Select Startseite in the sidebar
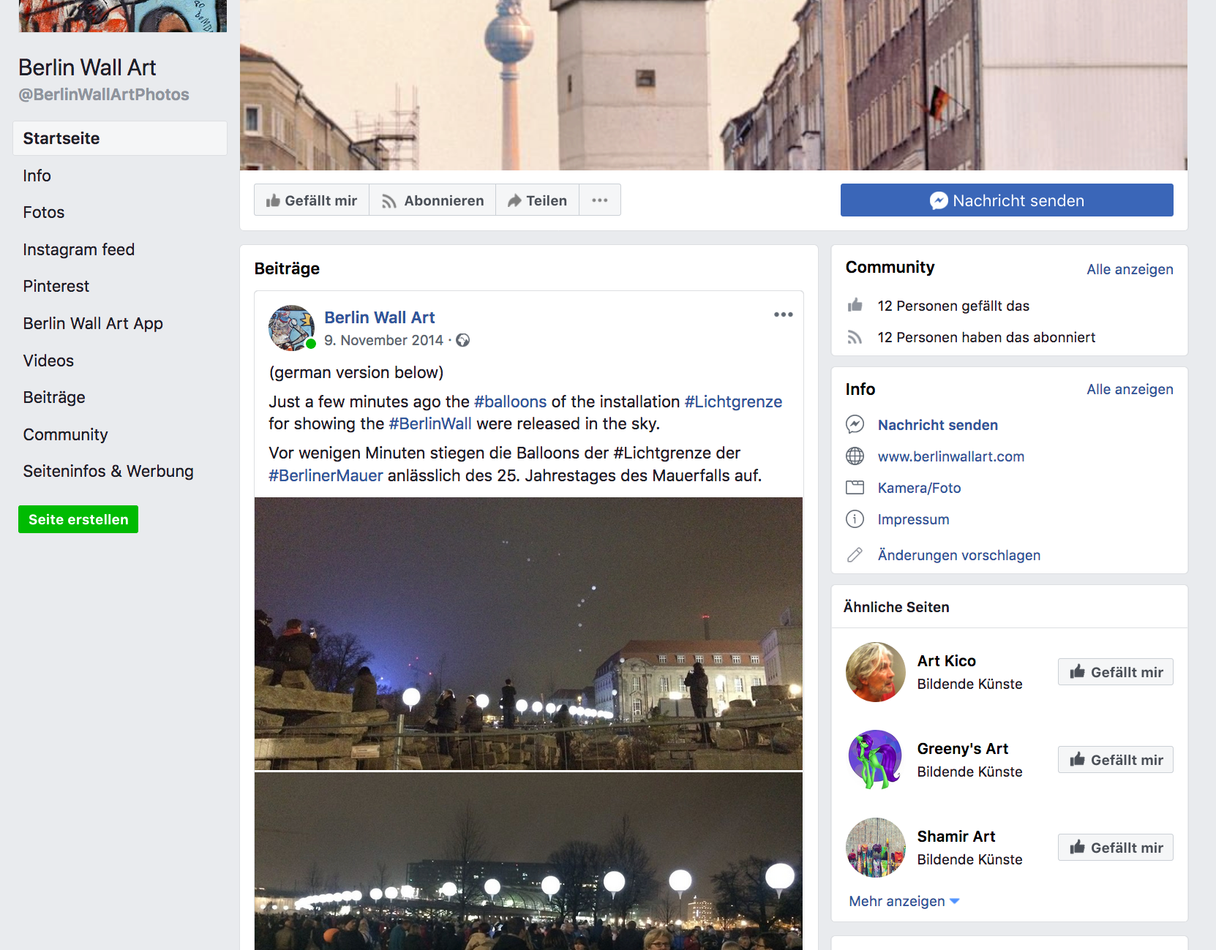The height and width of the screenshot is (950, 1216). (120, 138)
